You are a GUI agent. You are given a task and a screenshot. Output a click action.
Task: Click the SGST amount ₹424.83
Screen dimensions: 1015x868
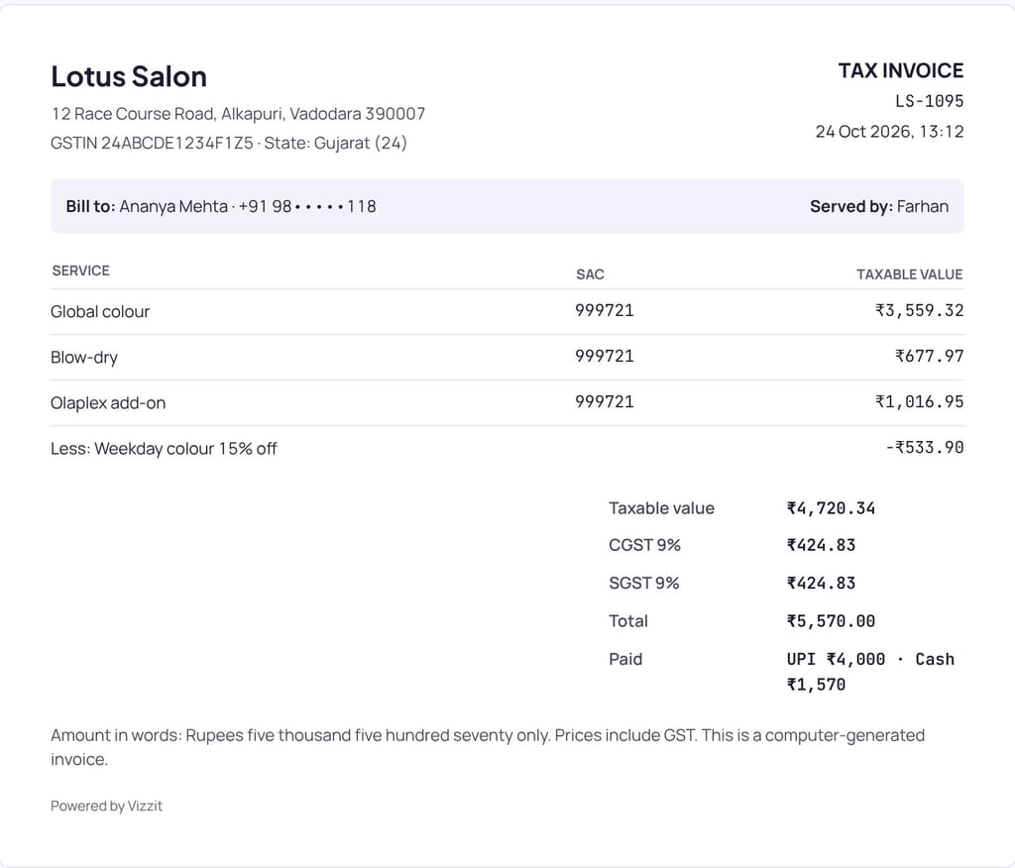821,584
